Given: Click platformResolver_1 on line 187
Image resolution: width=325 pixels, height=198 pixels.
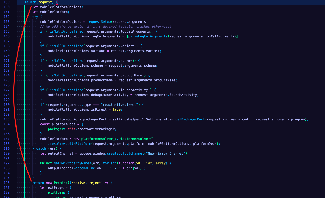Looking at the screenshot, I should (99, 139).
